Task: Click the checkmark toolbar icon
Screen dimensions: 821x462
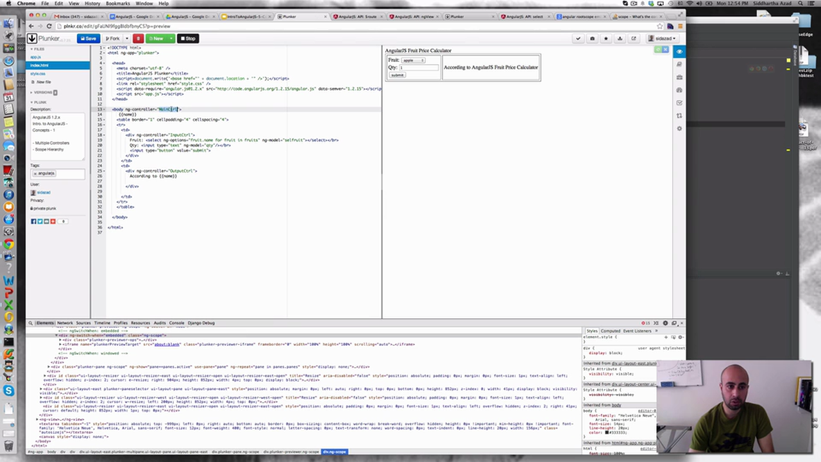Action: [x=578, y=38]
